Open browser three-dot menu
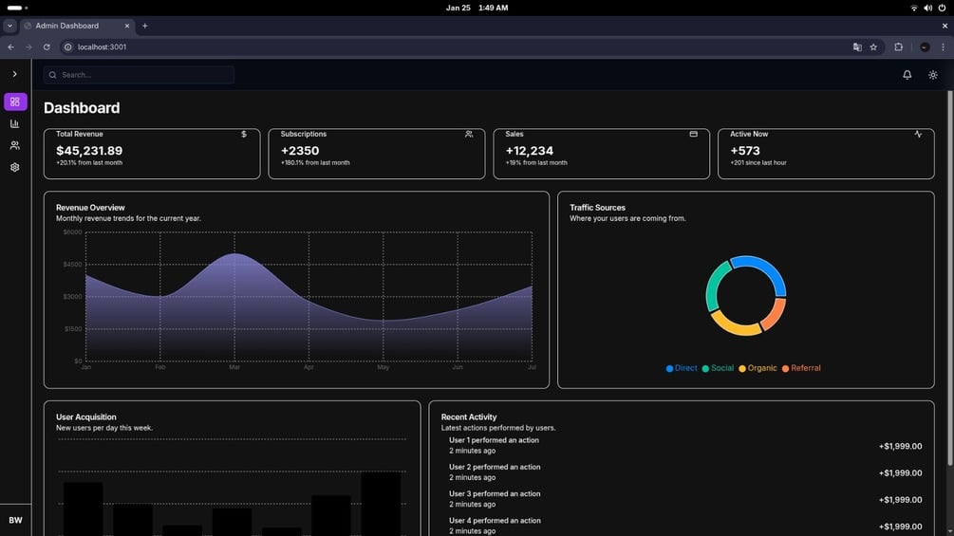954x536 pixels. click(943, 46)
